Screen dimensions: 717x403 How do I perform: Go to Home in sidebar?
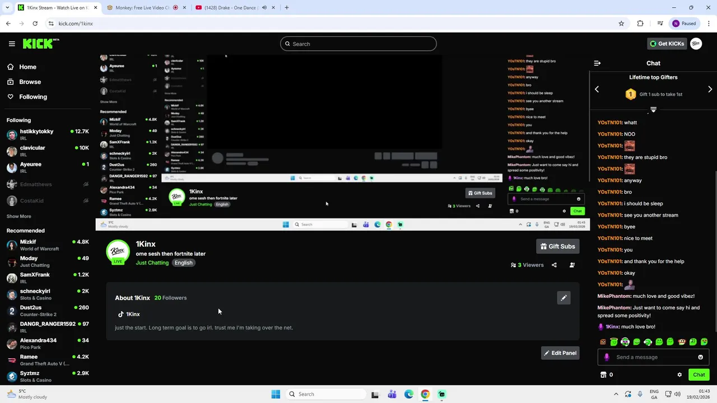(x=21, y=67)
